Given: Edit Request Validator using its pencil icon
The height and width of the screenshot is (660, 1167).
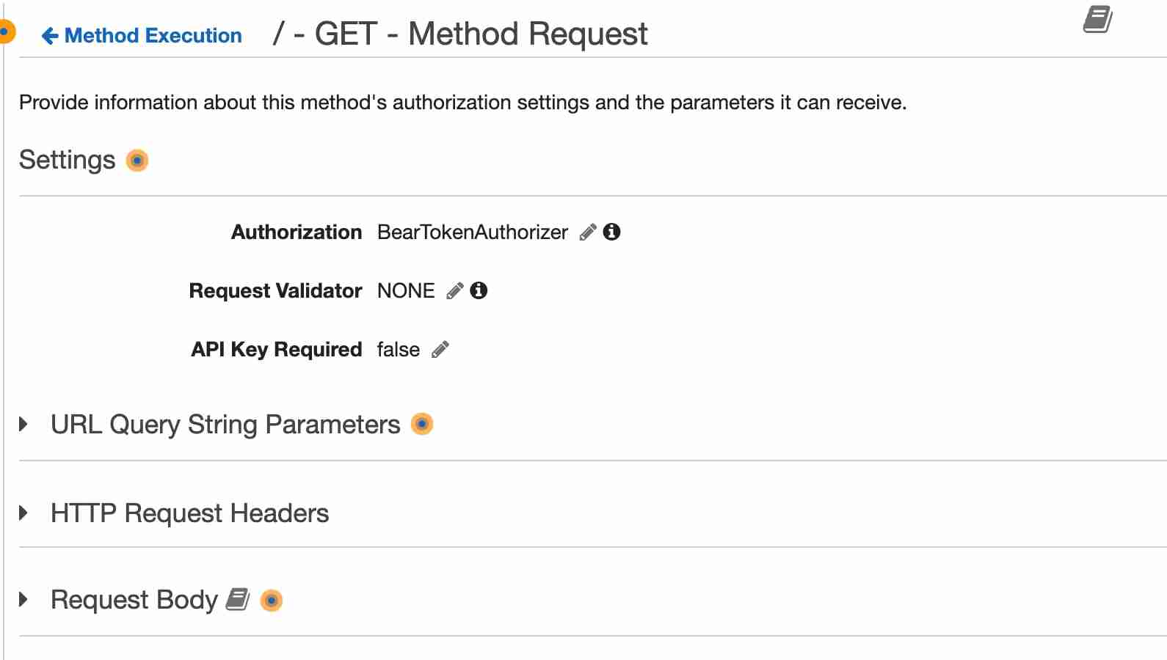Looking at the screenshot, I should pyautogui.click(x=455, y=291).
